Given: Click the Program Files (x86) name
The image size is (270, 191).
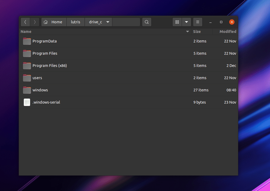Looking at the screenshot, I should [x=50, y=66].
